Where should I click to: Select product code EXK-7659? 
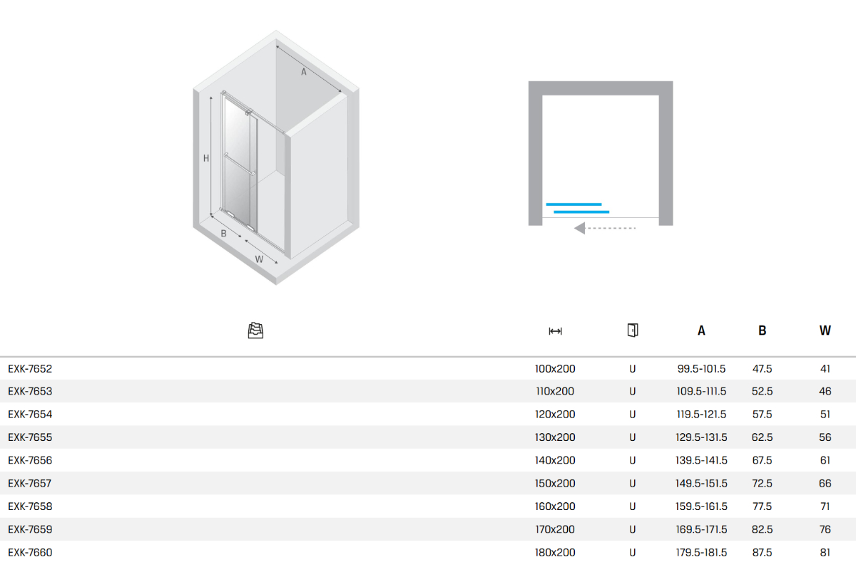30,529
